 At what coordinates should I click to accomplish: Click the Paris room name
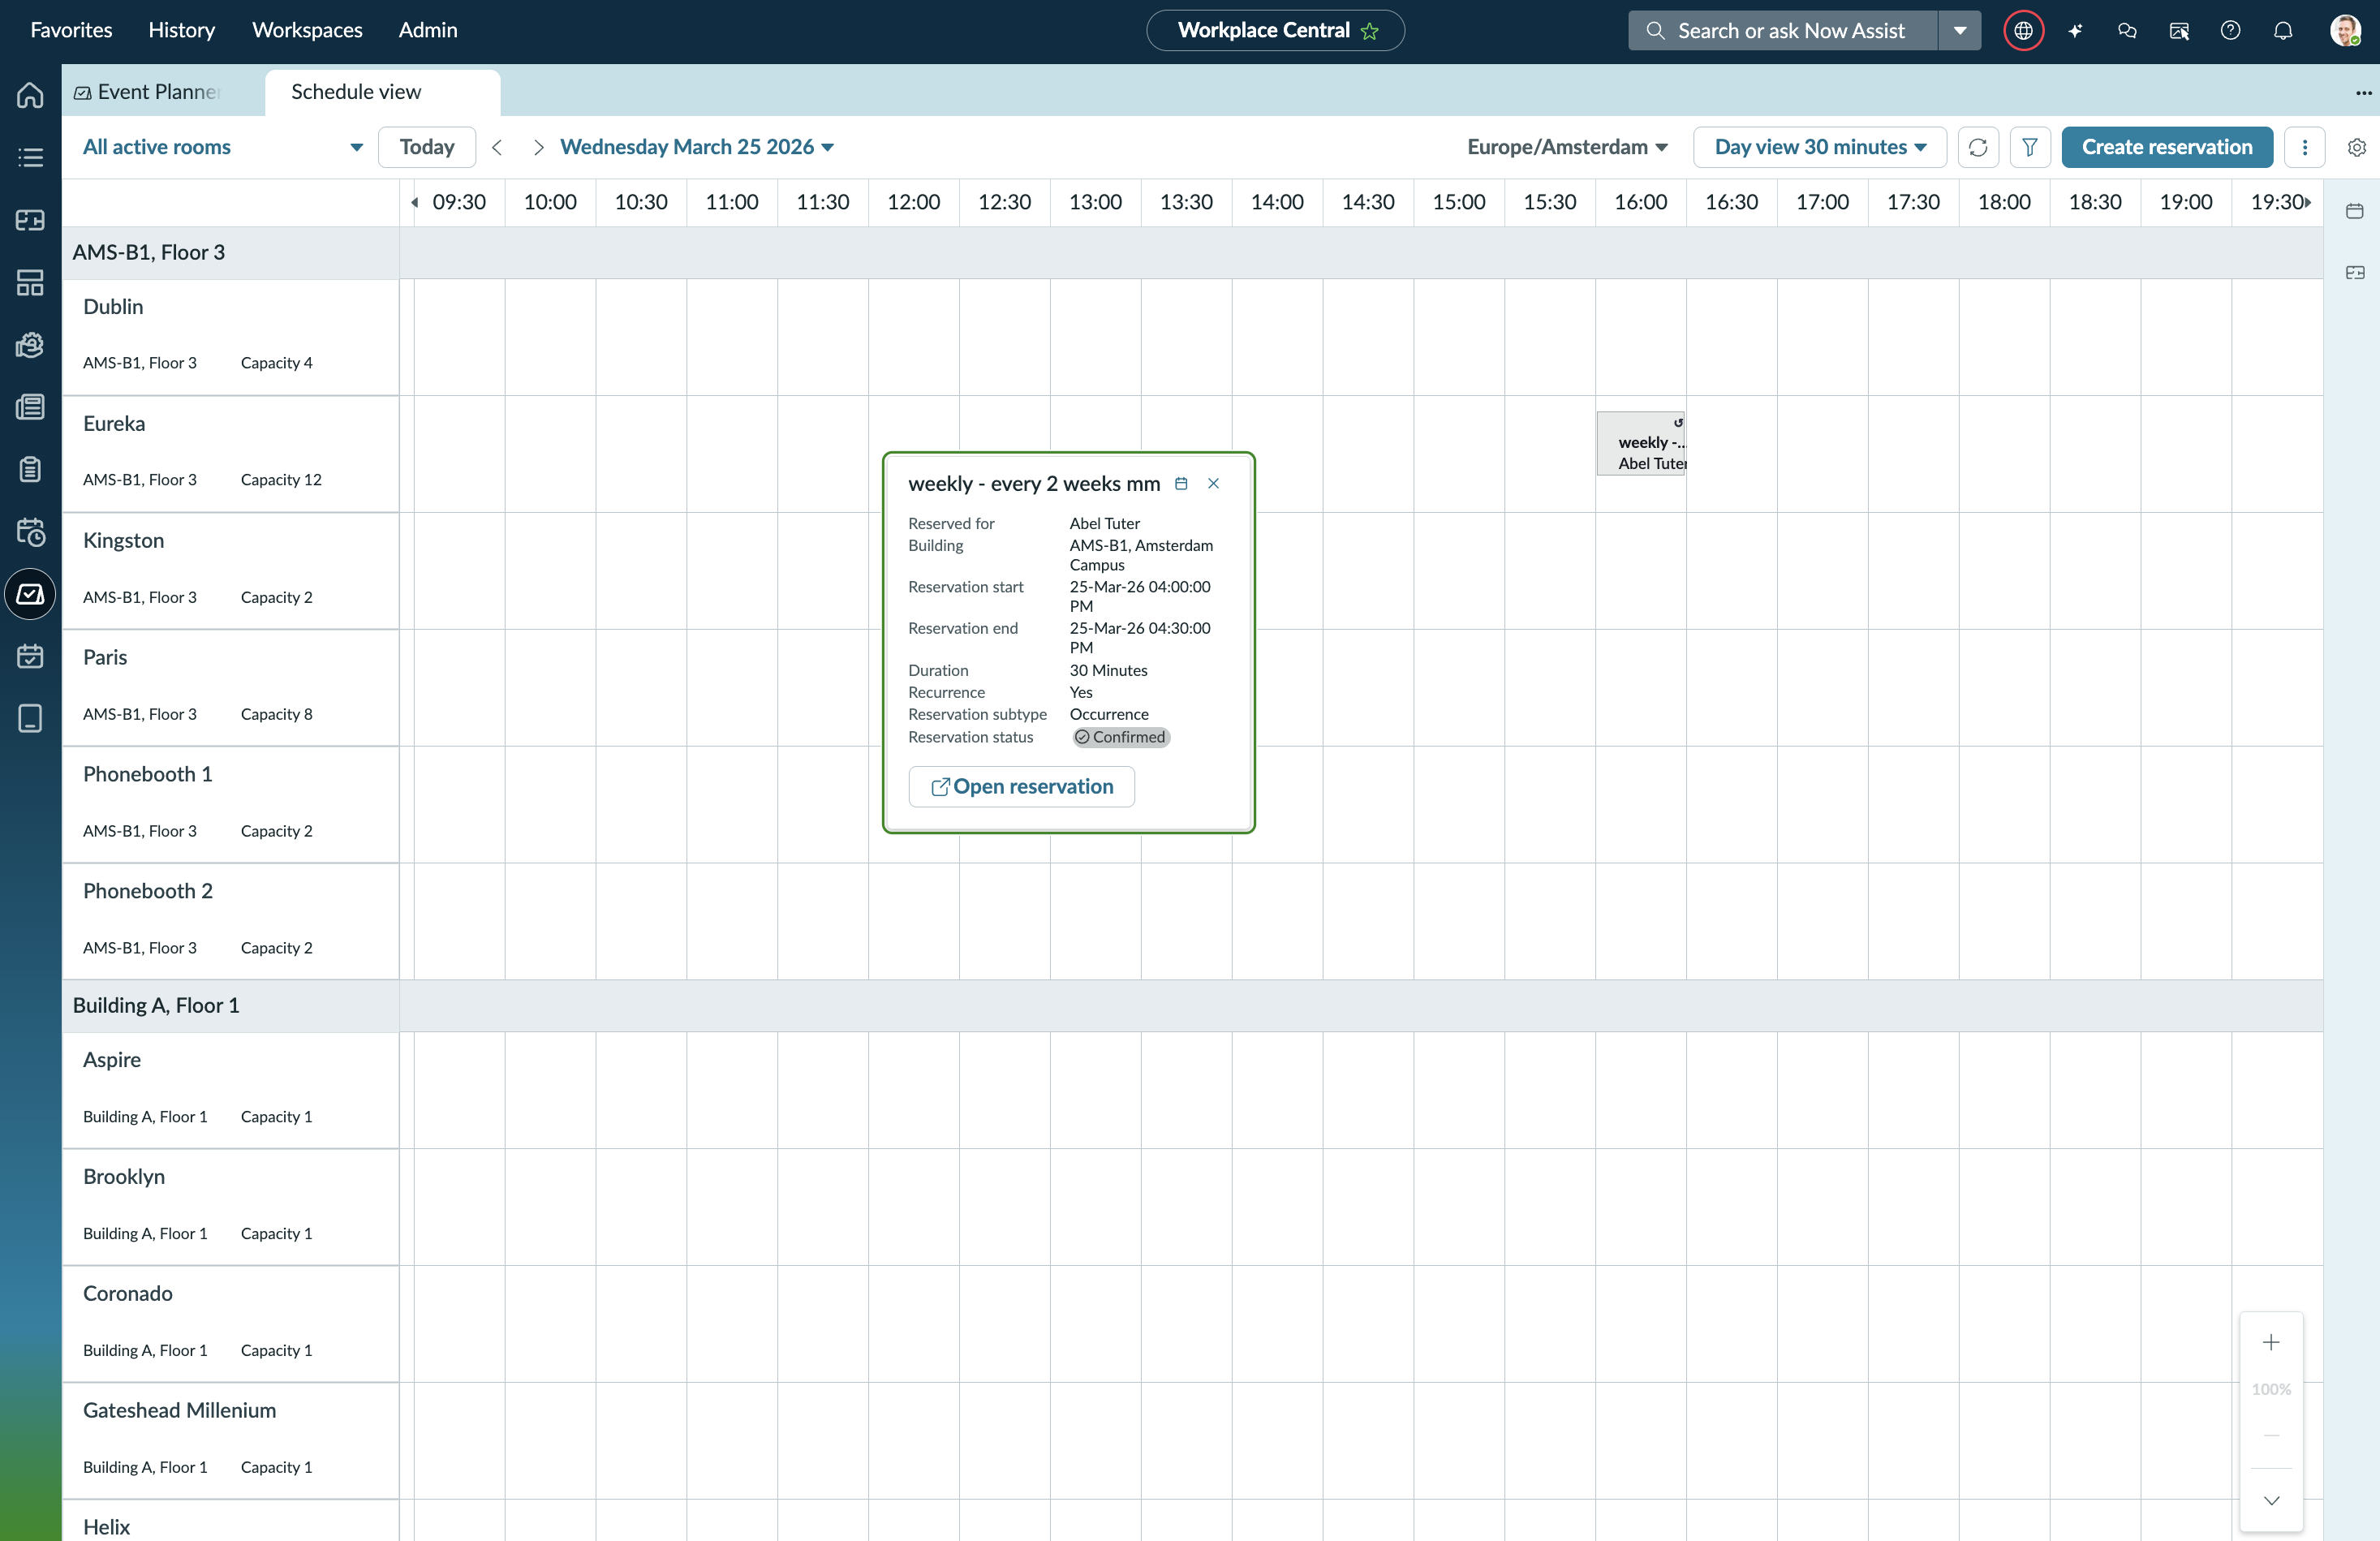coord(105,658)
